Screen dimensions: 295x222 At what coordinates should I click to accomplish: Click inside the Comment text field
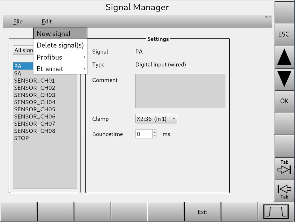(x=180, y=91)
